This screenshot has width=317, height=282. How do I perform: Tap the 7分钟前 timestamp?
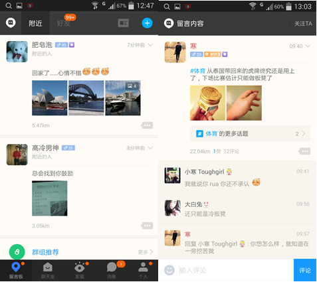coord(136,45)
